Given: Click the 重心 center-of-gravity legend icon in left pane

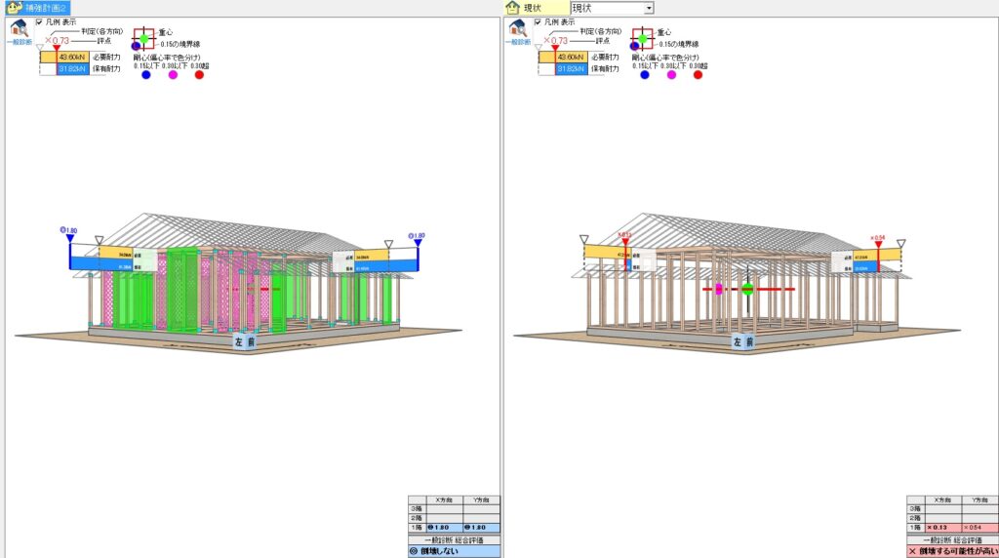Looking at the screenshot, I should point(143,39).
